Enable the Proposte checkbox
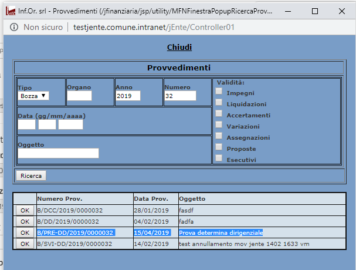This screenshot has height=270, width=356. coord(219,147)
